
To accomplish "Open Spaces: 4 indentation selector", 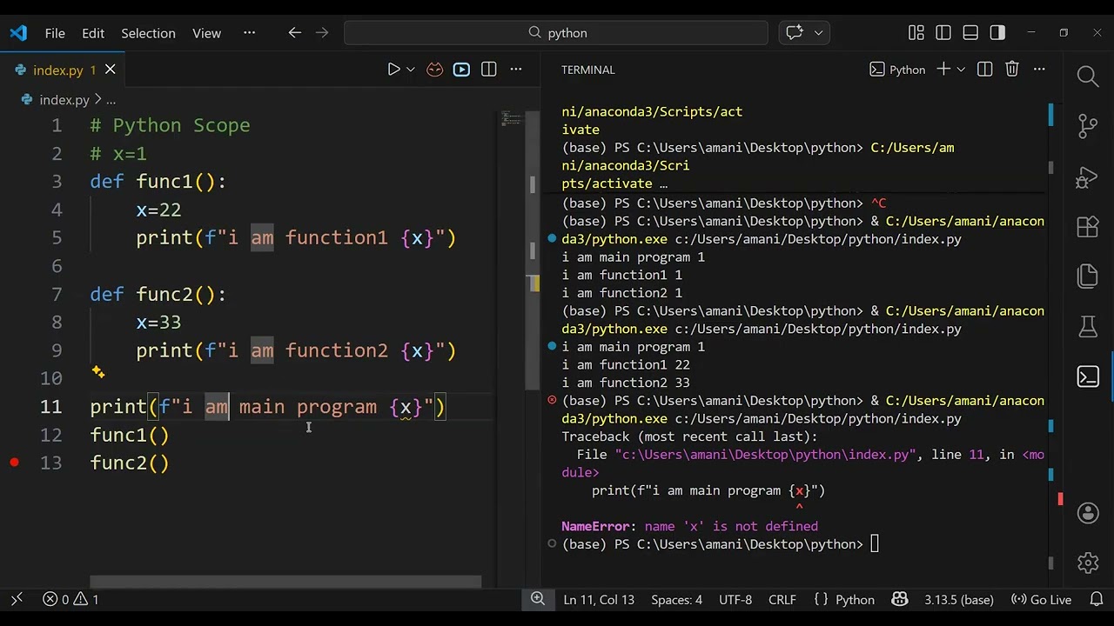I will [x=676, y=600].
